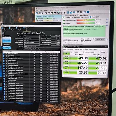
Task: Open Язык(Language) menu in CrystalDiskMark
Action: [x=93, y=49]
